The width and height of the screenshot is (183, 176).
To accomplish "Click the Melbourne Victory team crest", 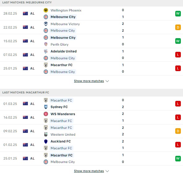I will click(x=46, y=24).
